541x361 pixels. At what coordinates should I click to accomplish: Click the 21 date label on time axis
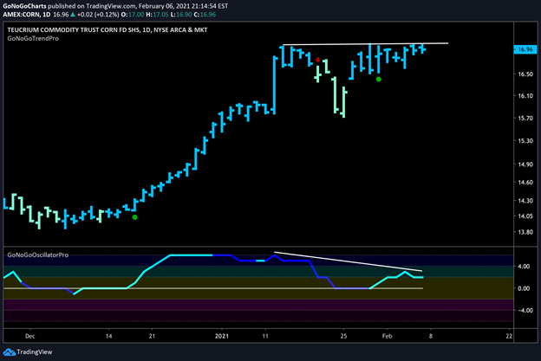coord(152,336)
